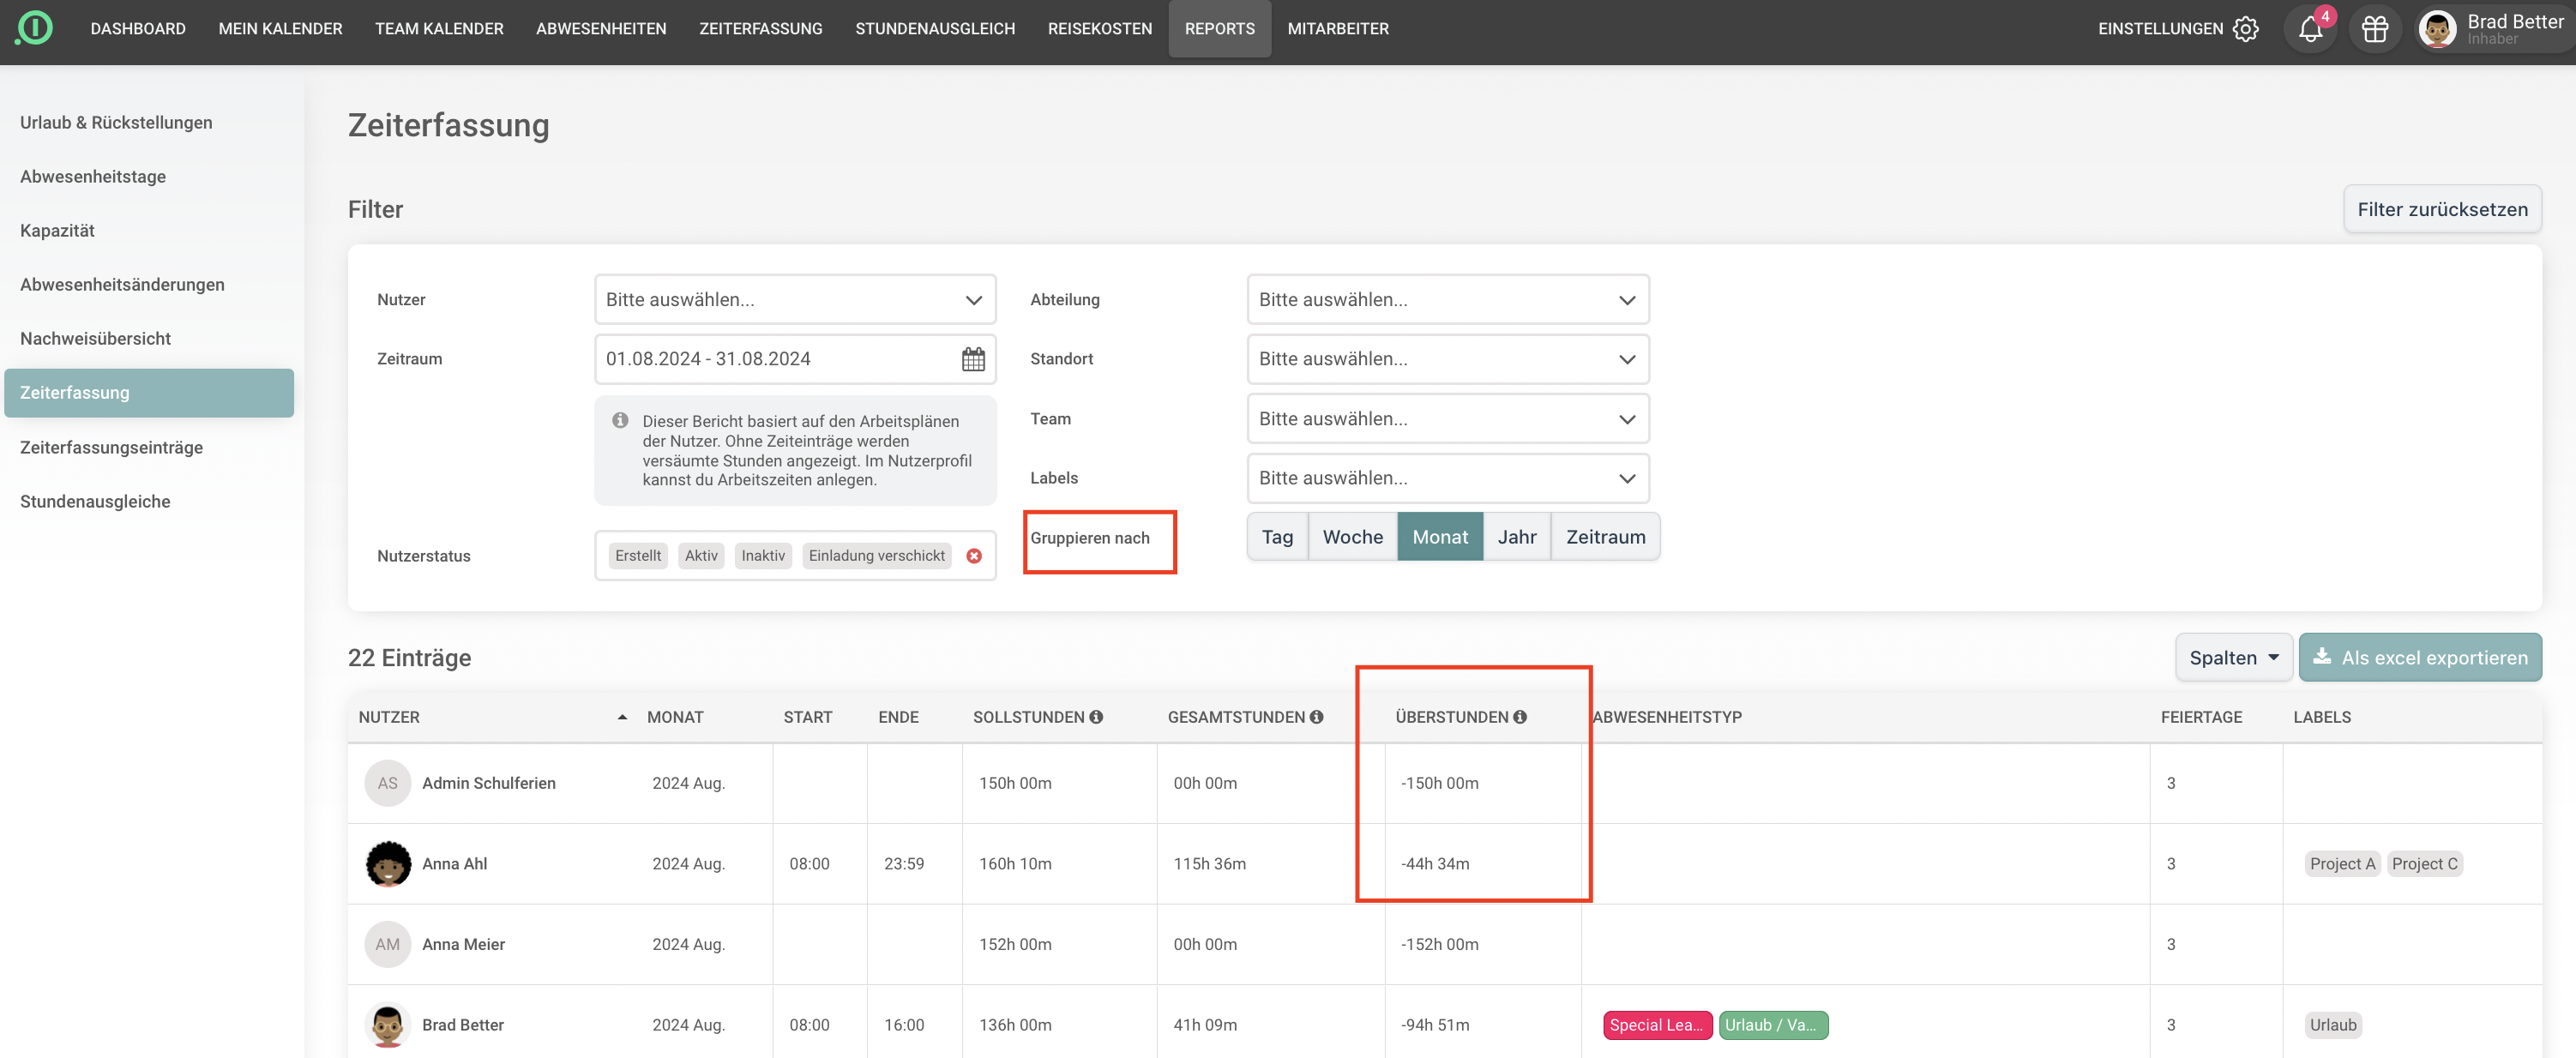The image size is (2576, 1058).
Task: Open the Standort dropdown
Action: pos(1448,359)
